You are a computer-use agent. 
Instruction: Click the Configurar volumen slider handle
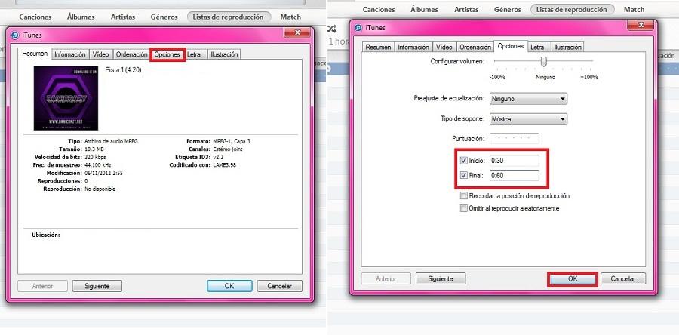point(543,62)
